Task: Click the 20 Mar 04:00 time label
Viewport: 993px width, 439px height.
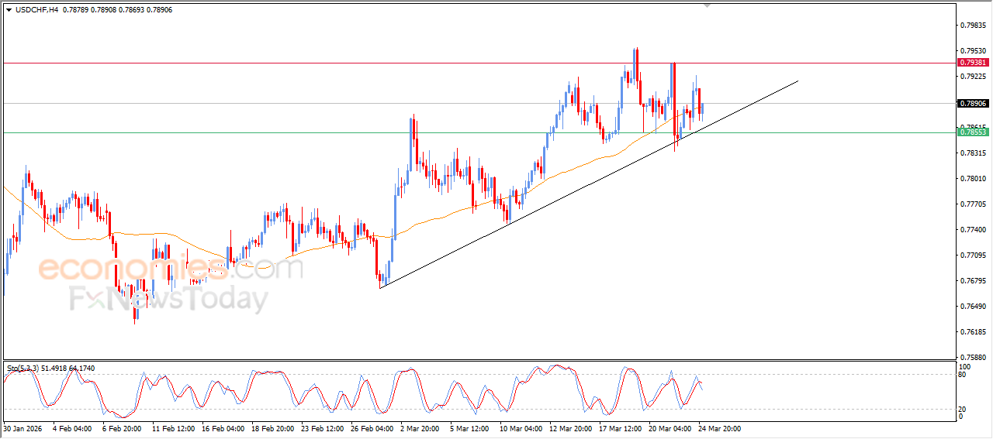Action: click(x=669, y=428)
